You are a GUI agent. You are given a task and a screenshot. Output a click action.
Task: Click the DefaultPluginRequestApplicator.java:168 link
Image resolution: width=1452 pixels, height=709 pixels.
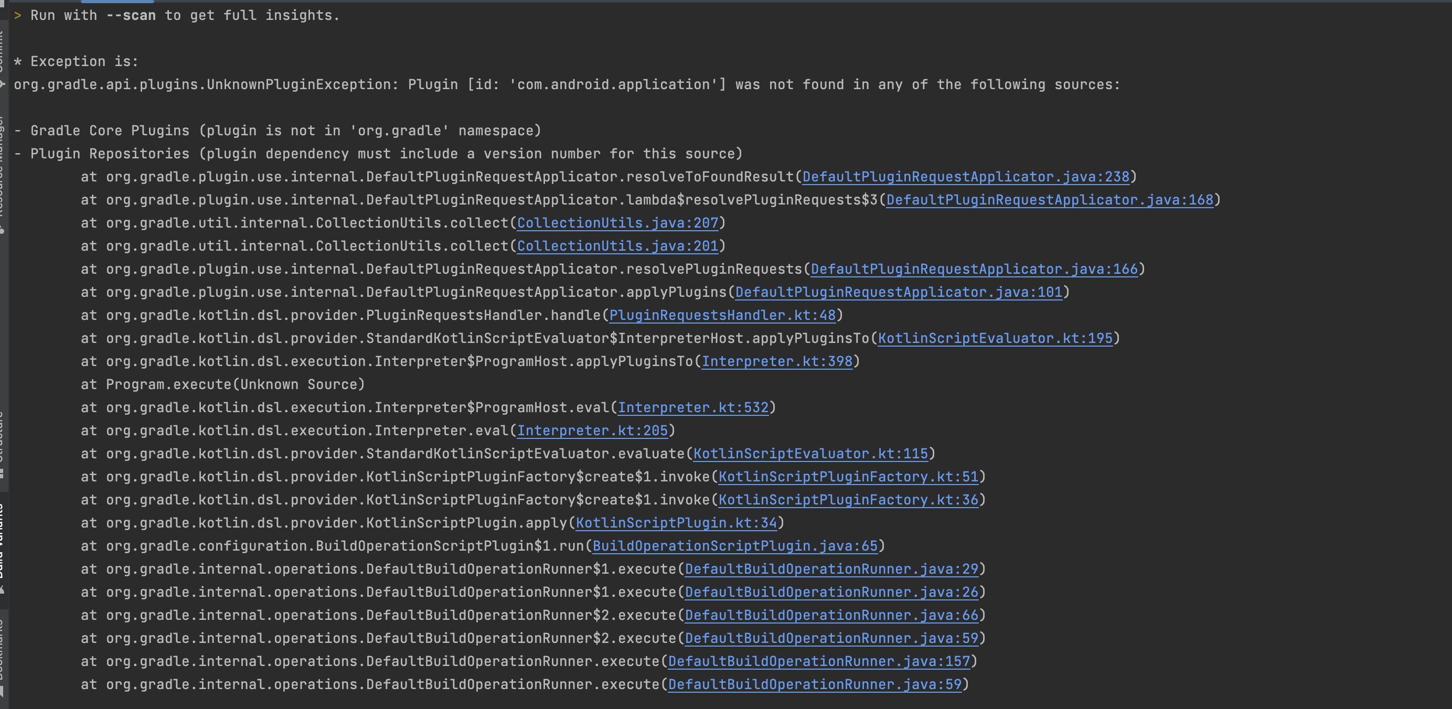1049,200
